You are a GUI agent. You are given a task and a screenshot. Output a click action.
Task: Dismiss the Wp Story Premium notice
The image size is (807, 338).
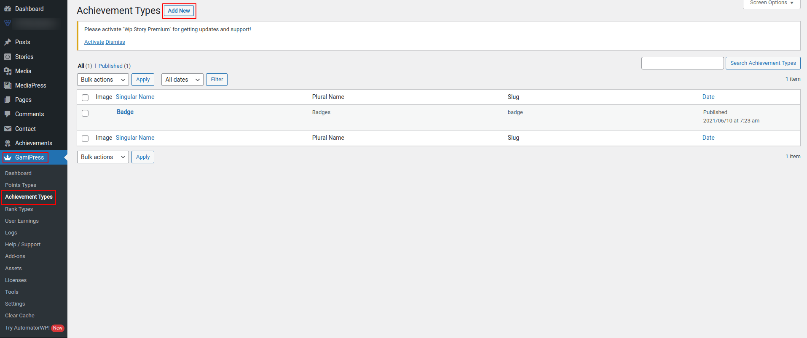click(115, 42)
